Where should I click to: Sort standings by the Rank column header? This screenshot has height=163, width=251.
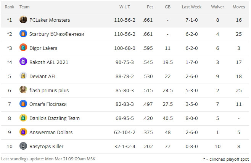coord(10,7)
